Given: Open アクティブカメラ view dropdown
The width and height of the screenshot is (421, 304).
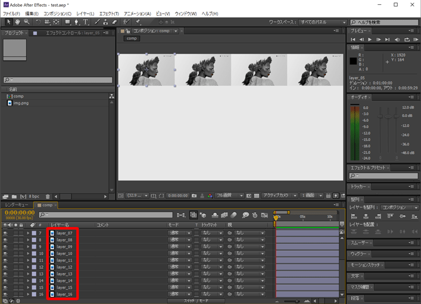Looking at the screenshot, I should [x=279, y=196].
